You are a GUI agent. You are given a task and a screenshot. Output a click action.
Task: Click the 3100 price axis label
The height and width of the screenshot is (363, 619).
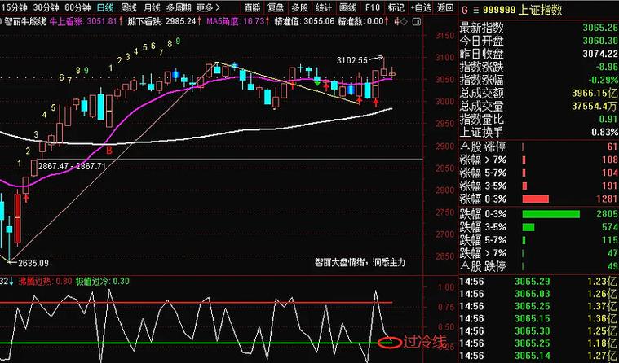pos(444,58)
